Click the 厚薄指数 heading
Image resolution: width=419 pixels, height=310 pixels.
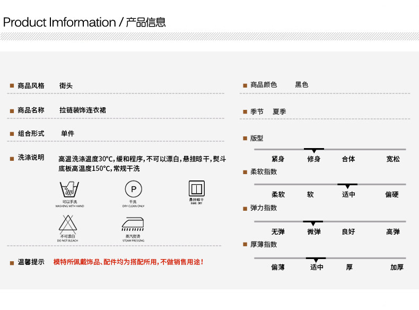point(264,244)
